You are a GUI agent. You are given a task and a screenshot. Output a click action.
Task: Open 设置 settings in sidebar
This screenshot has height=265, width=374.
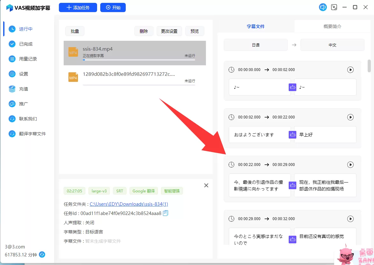[x=24, y=74]
